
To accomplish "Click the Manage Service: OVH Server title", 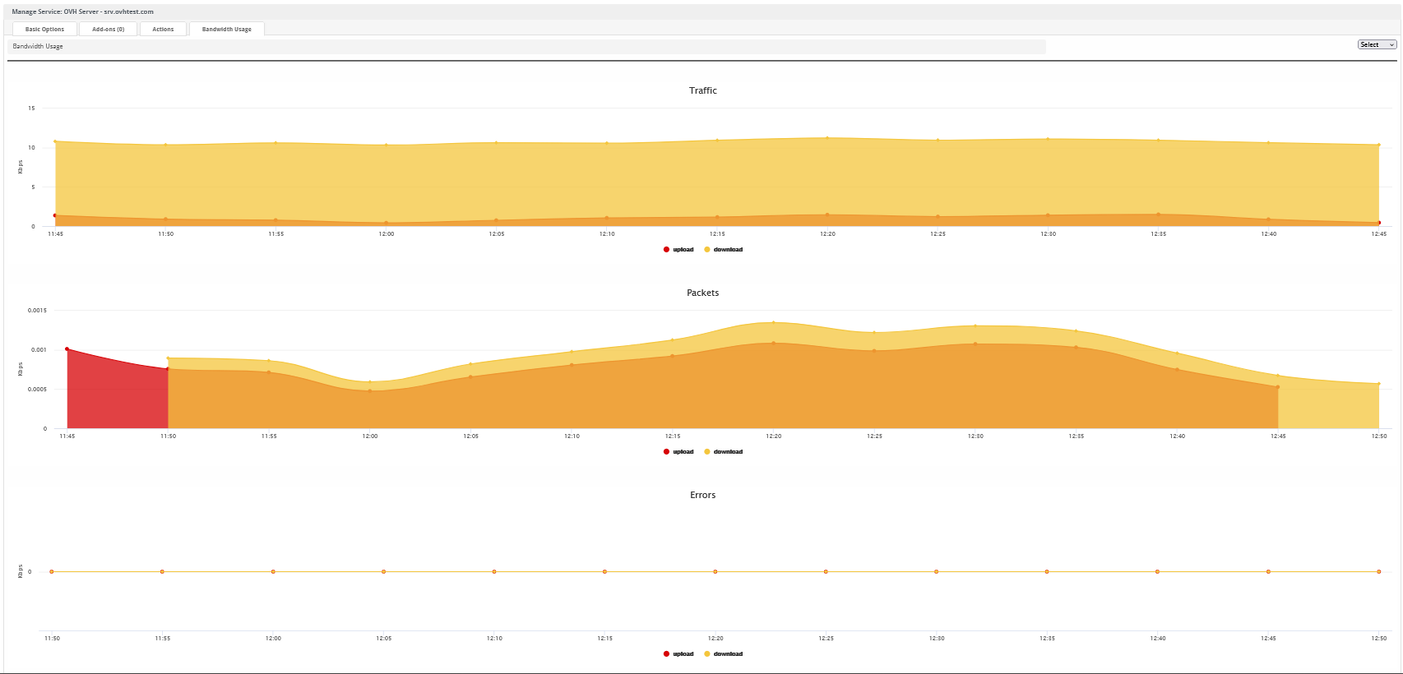I will [83, 12].
